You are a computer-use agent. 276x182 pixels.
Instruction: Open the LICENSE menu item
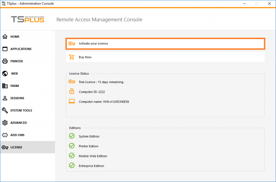tap(16, 147)
